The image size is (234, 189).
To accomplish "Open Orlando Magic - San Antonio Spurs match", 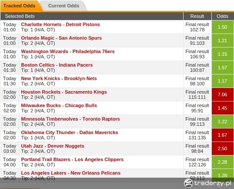I will coord(61,38).
